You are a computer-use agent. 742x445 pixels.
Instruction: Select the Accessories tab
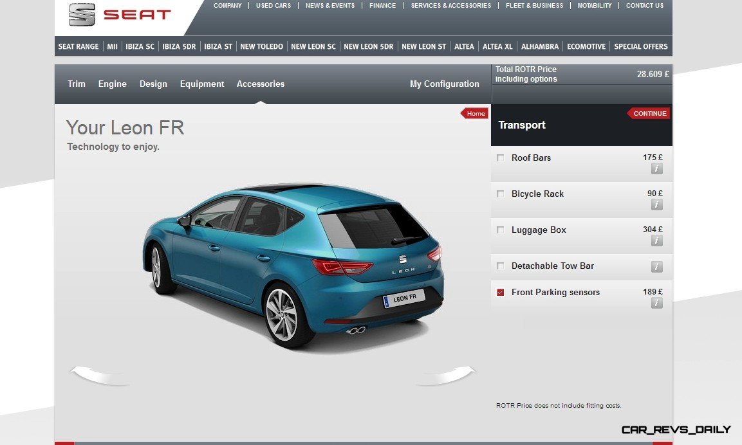pyautogui.click(x=260, y=84)
